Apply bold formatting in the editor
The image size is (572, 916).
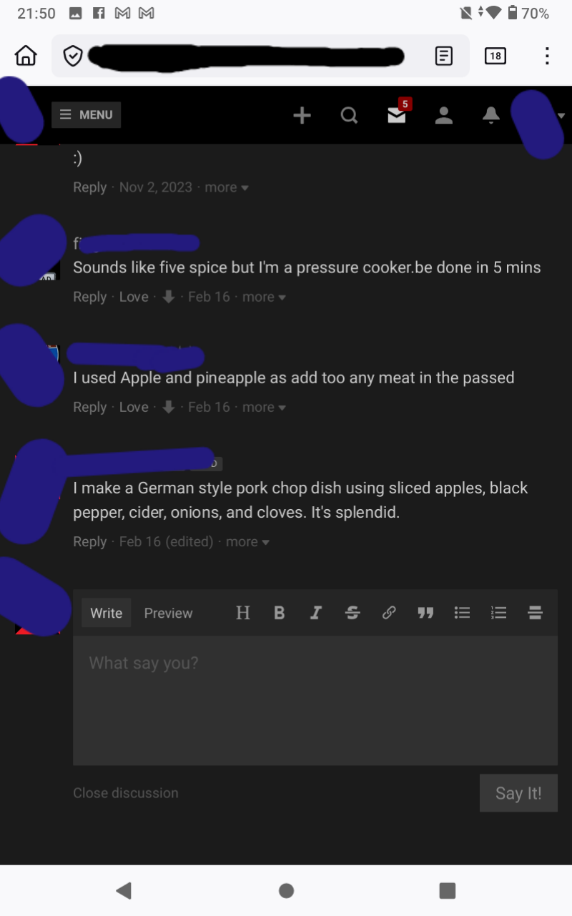click(x=280, y=613)
